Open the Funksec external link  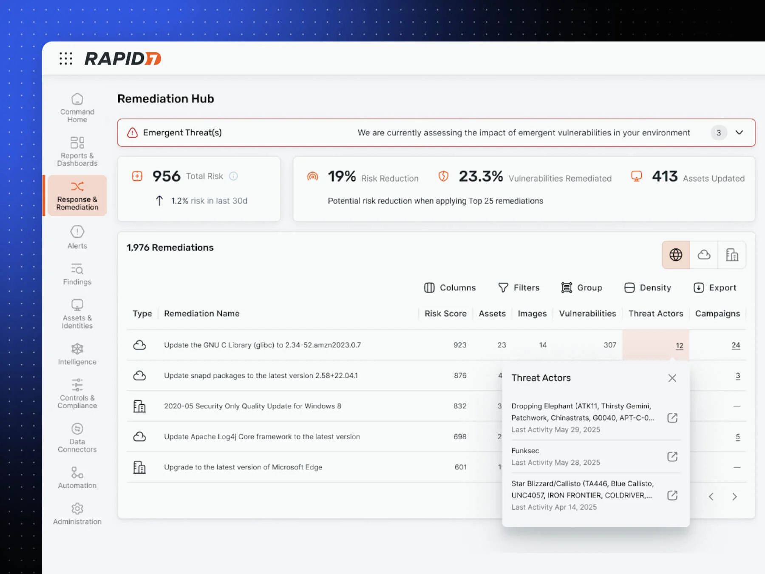(672, 457)
